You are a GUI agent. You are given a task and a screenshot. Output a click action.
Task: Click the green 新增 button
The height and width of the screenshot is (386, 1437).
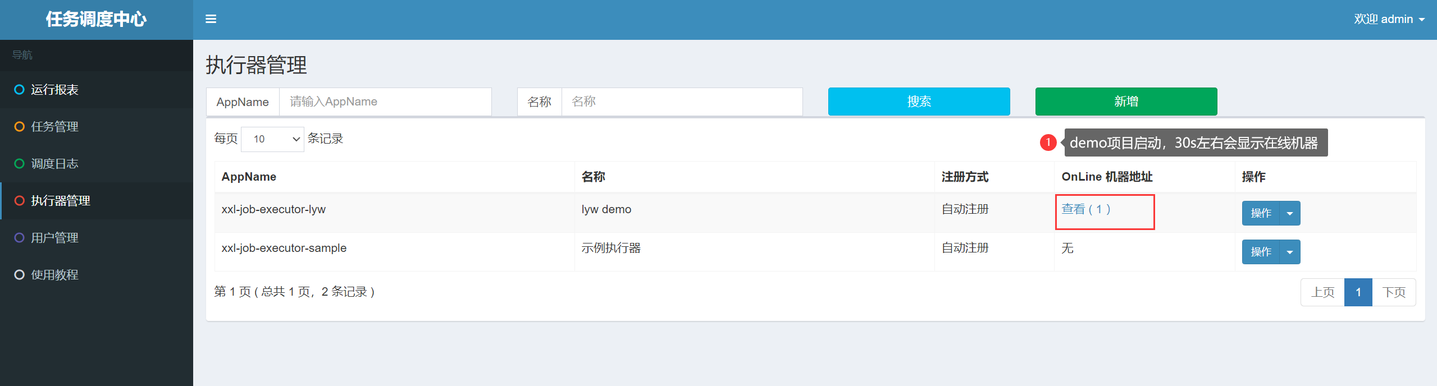click(1126, 102)
